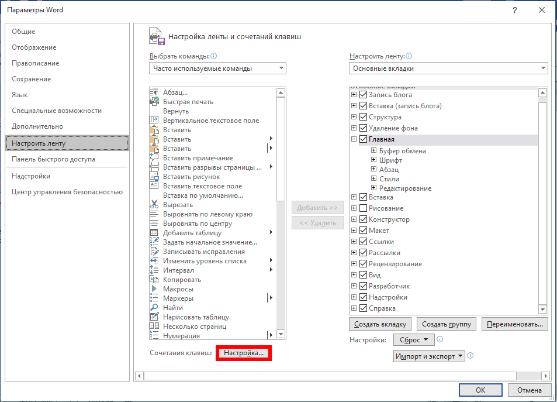Open the Основные вкладки dropdown
The height and width of the screenshot is (402, 557).
pyautogui.click(x=448, y=68)
